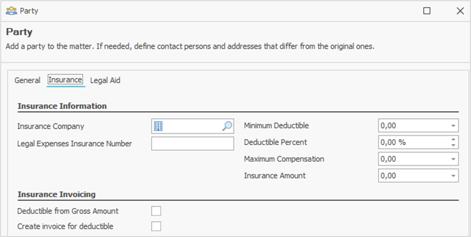Click the Maximum Compensation value field
The image size is (471, 237).
click(412, 159)
